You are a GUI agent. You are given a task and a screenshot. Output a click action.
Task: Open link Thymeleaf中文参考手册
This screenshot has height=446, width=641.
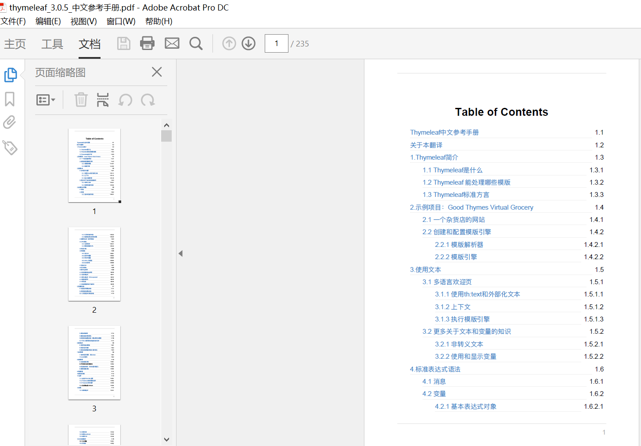[x=444, y=132]
